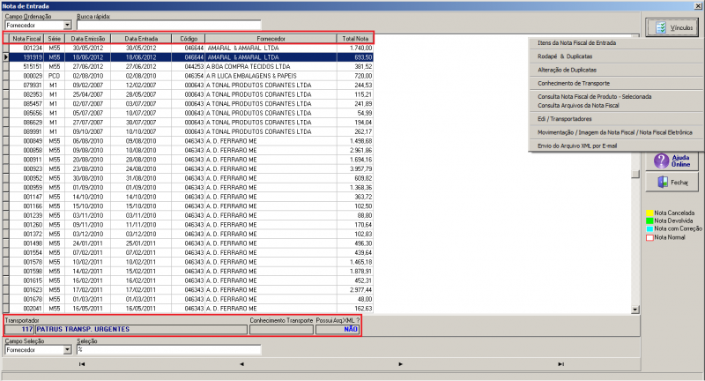Choose Rodapé & Duplicatas menu entry
Screen dimensions: 705x381
point(565,56)
